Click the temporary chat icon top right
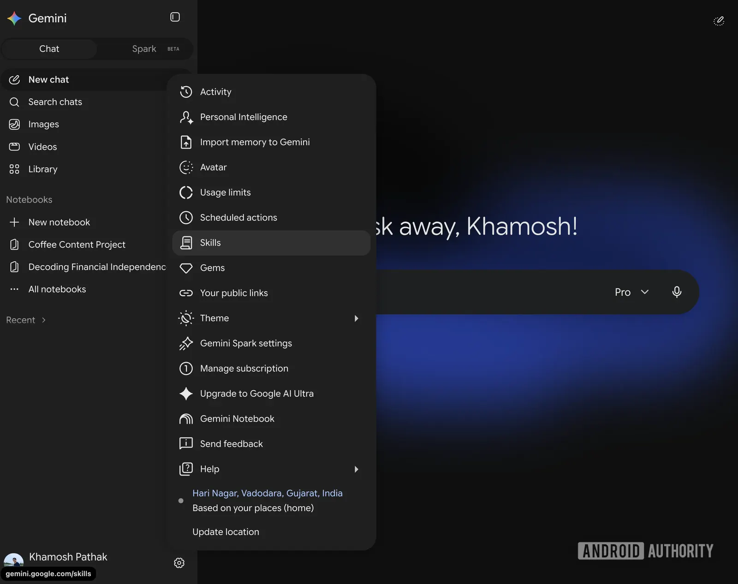 point(719,21)
